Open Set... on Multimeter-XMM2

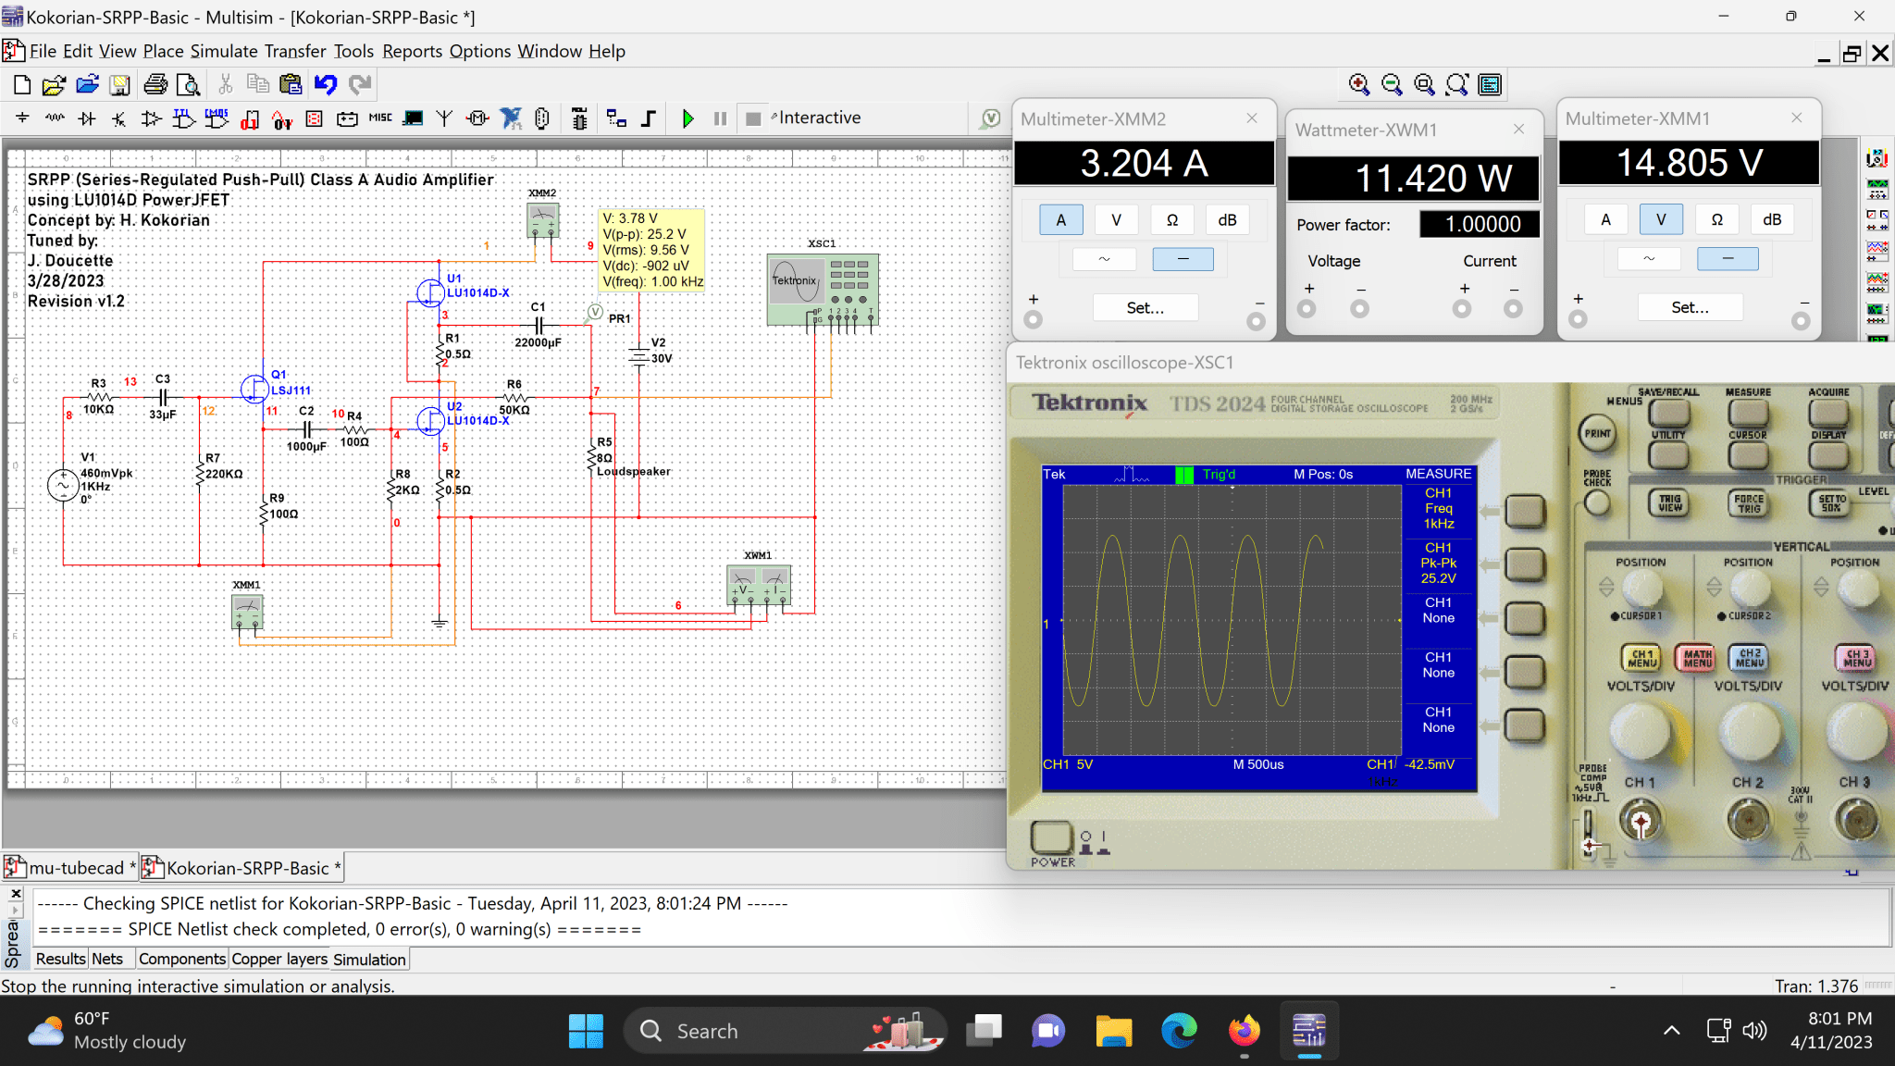click(1146, 307)
